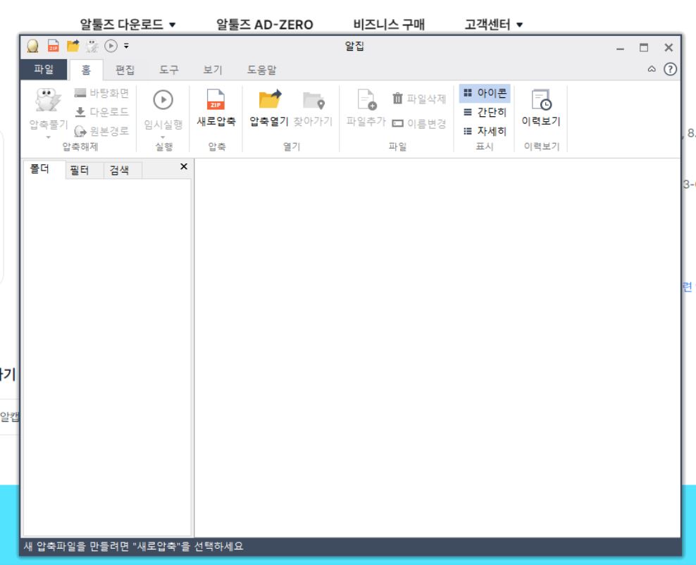Screen dimensions: 696x565
Task: Click the new ZIP icon in quick access toolbar
Action: click(54, 46)
